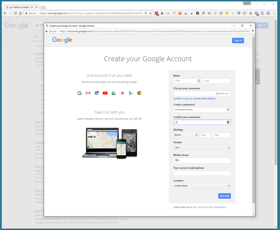Open Chrome's three-dot menu
This screenshot has height=230, width=280.
point(274,13)
